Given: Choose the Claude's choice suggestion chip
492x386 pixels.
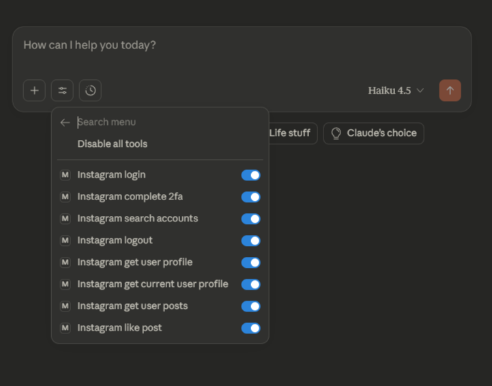Looking at the screenshot, I should (x=374, y=133).
